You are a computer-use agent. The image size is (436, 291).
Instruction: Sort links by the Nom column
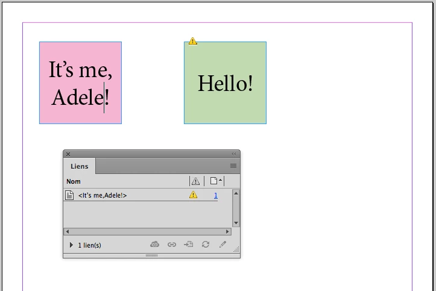(x=74, y=181)
